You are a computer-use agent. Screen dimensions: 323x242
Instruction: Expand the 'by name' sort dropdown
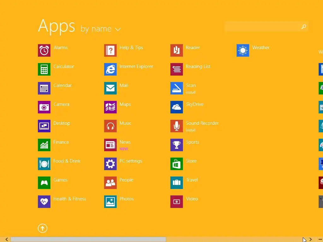101,29
